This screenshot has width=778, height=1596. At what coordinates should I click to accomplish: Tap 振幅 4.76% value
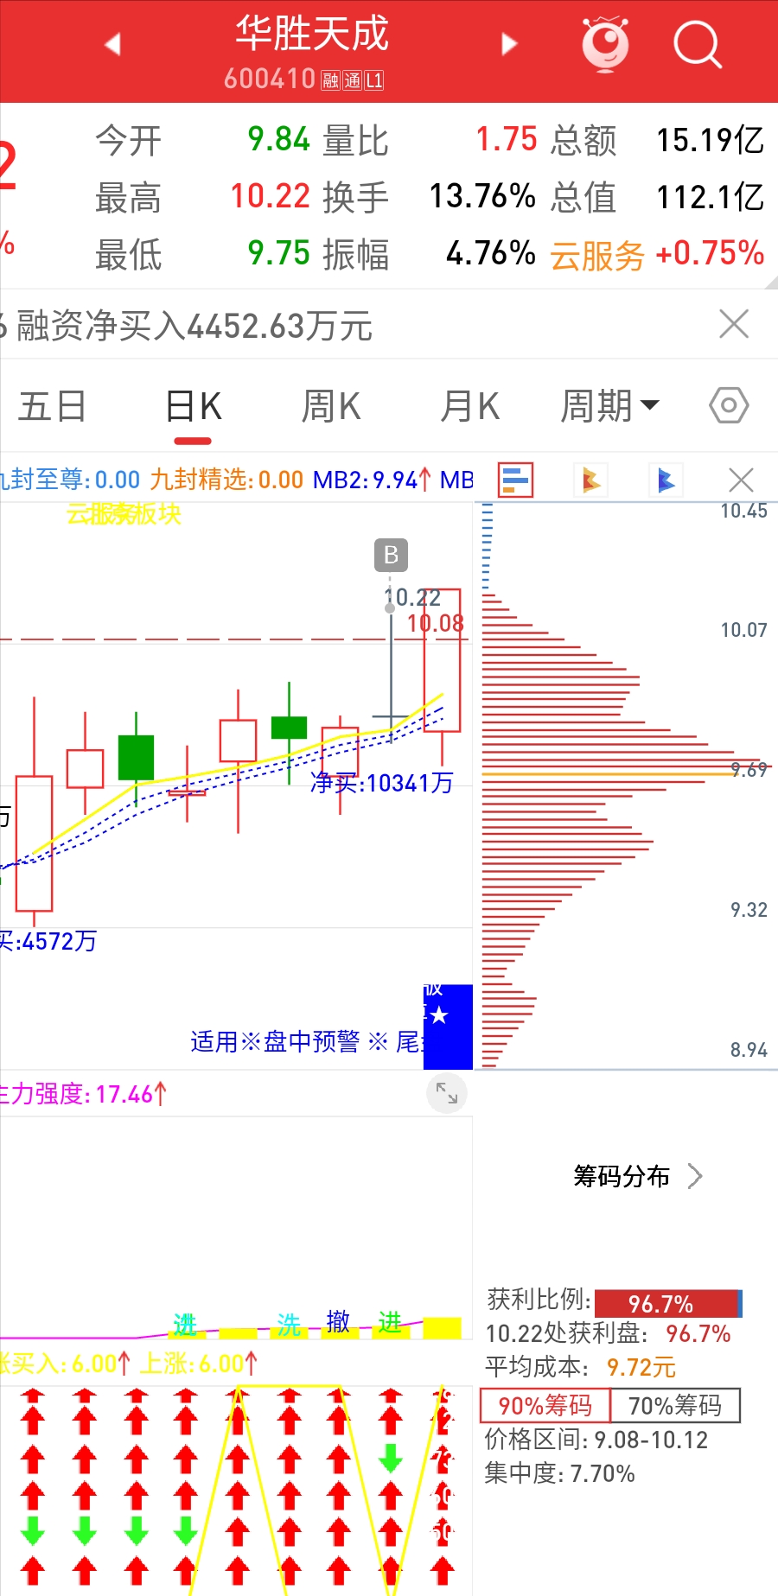click(491, 254)
